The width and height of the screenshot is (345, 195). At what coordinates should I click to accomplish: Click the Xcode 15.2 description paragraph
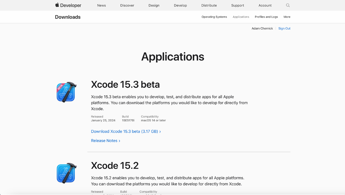pos(168,181)
